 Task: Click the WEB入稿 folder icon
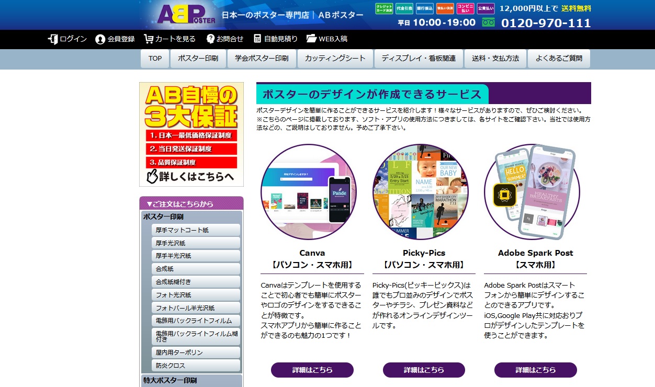coord(312,39)
